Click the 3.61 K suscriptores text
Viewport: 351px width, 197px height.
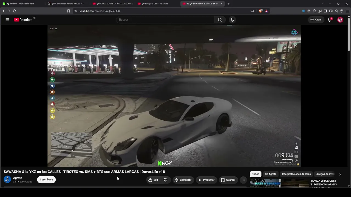tap(22, 182)
